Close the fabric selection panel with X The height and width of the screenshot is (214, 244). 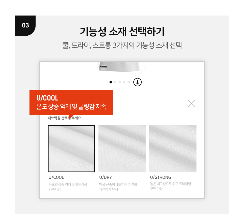(x=191, y=104)
